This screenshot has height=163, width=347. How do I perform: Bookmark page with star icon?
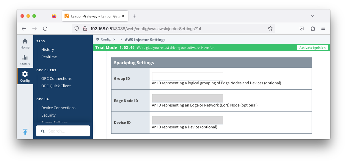(270, 29)
